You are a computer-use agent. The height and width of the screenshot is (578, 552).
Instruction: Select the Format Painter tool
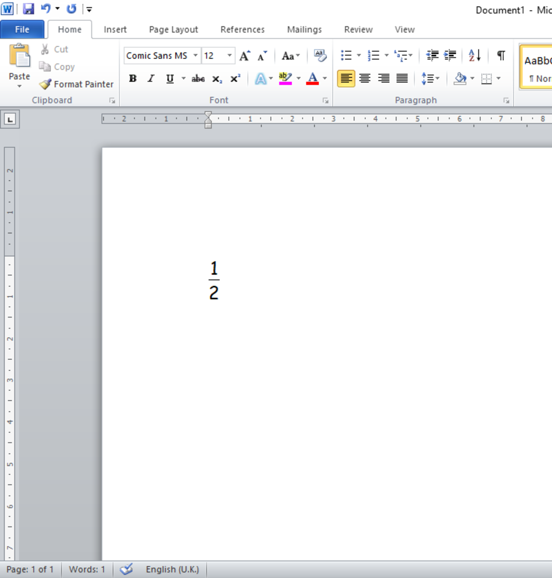76,84
